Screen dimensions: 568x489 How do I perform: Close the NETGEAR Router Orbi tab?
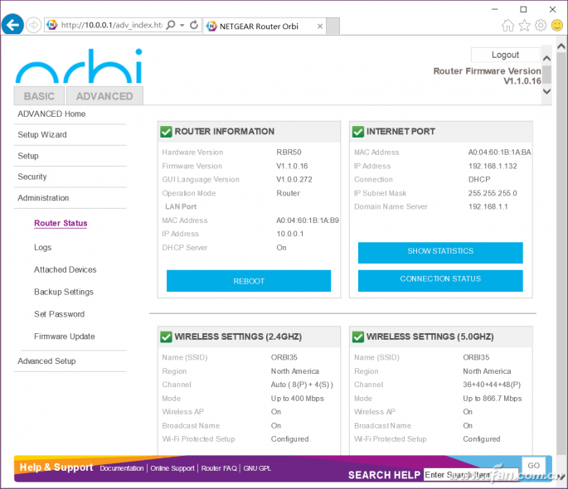tap(320, 26)
